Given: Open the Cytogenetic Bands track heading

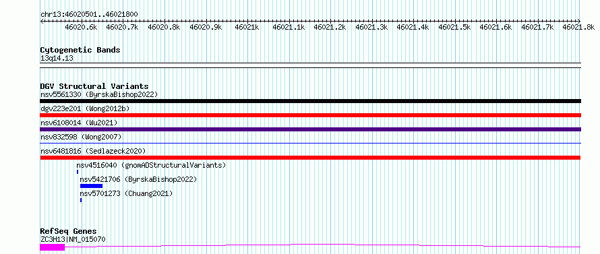Looking at the screenshot, I should (x=80, y=50).
